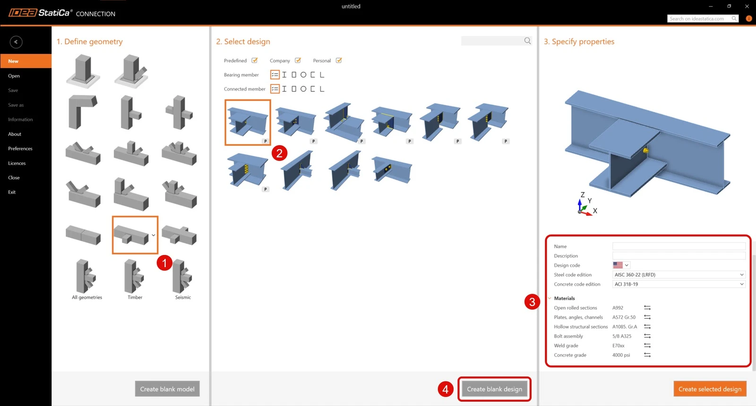Viewport: 756px width, 406px height.
Task: Select the New menu item
Action: click(x=26, y=61)
